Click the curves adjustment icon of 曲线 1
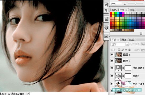This screenshot has height=95, width=145. click(118, 76)
